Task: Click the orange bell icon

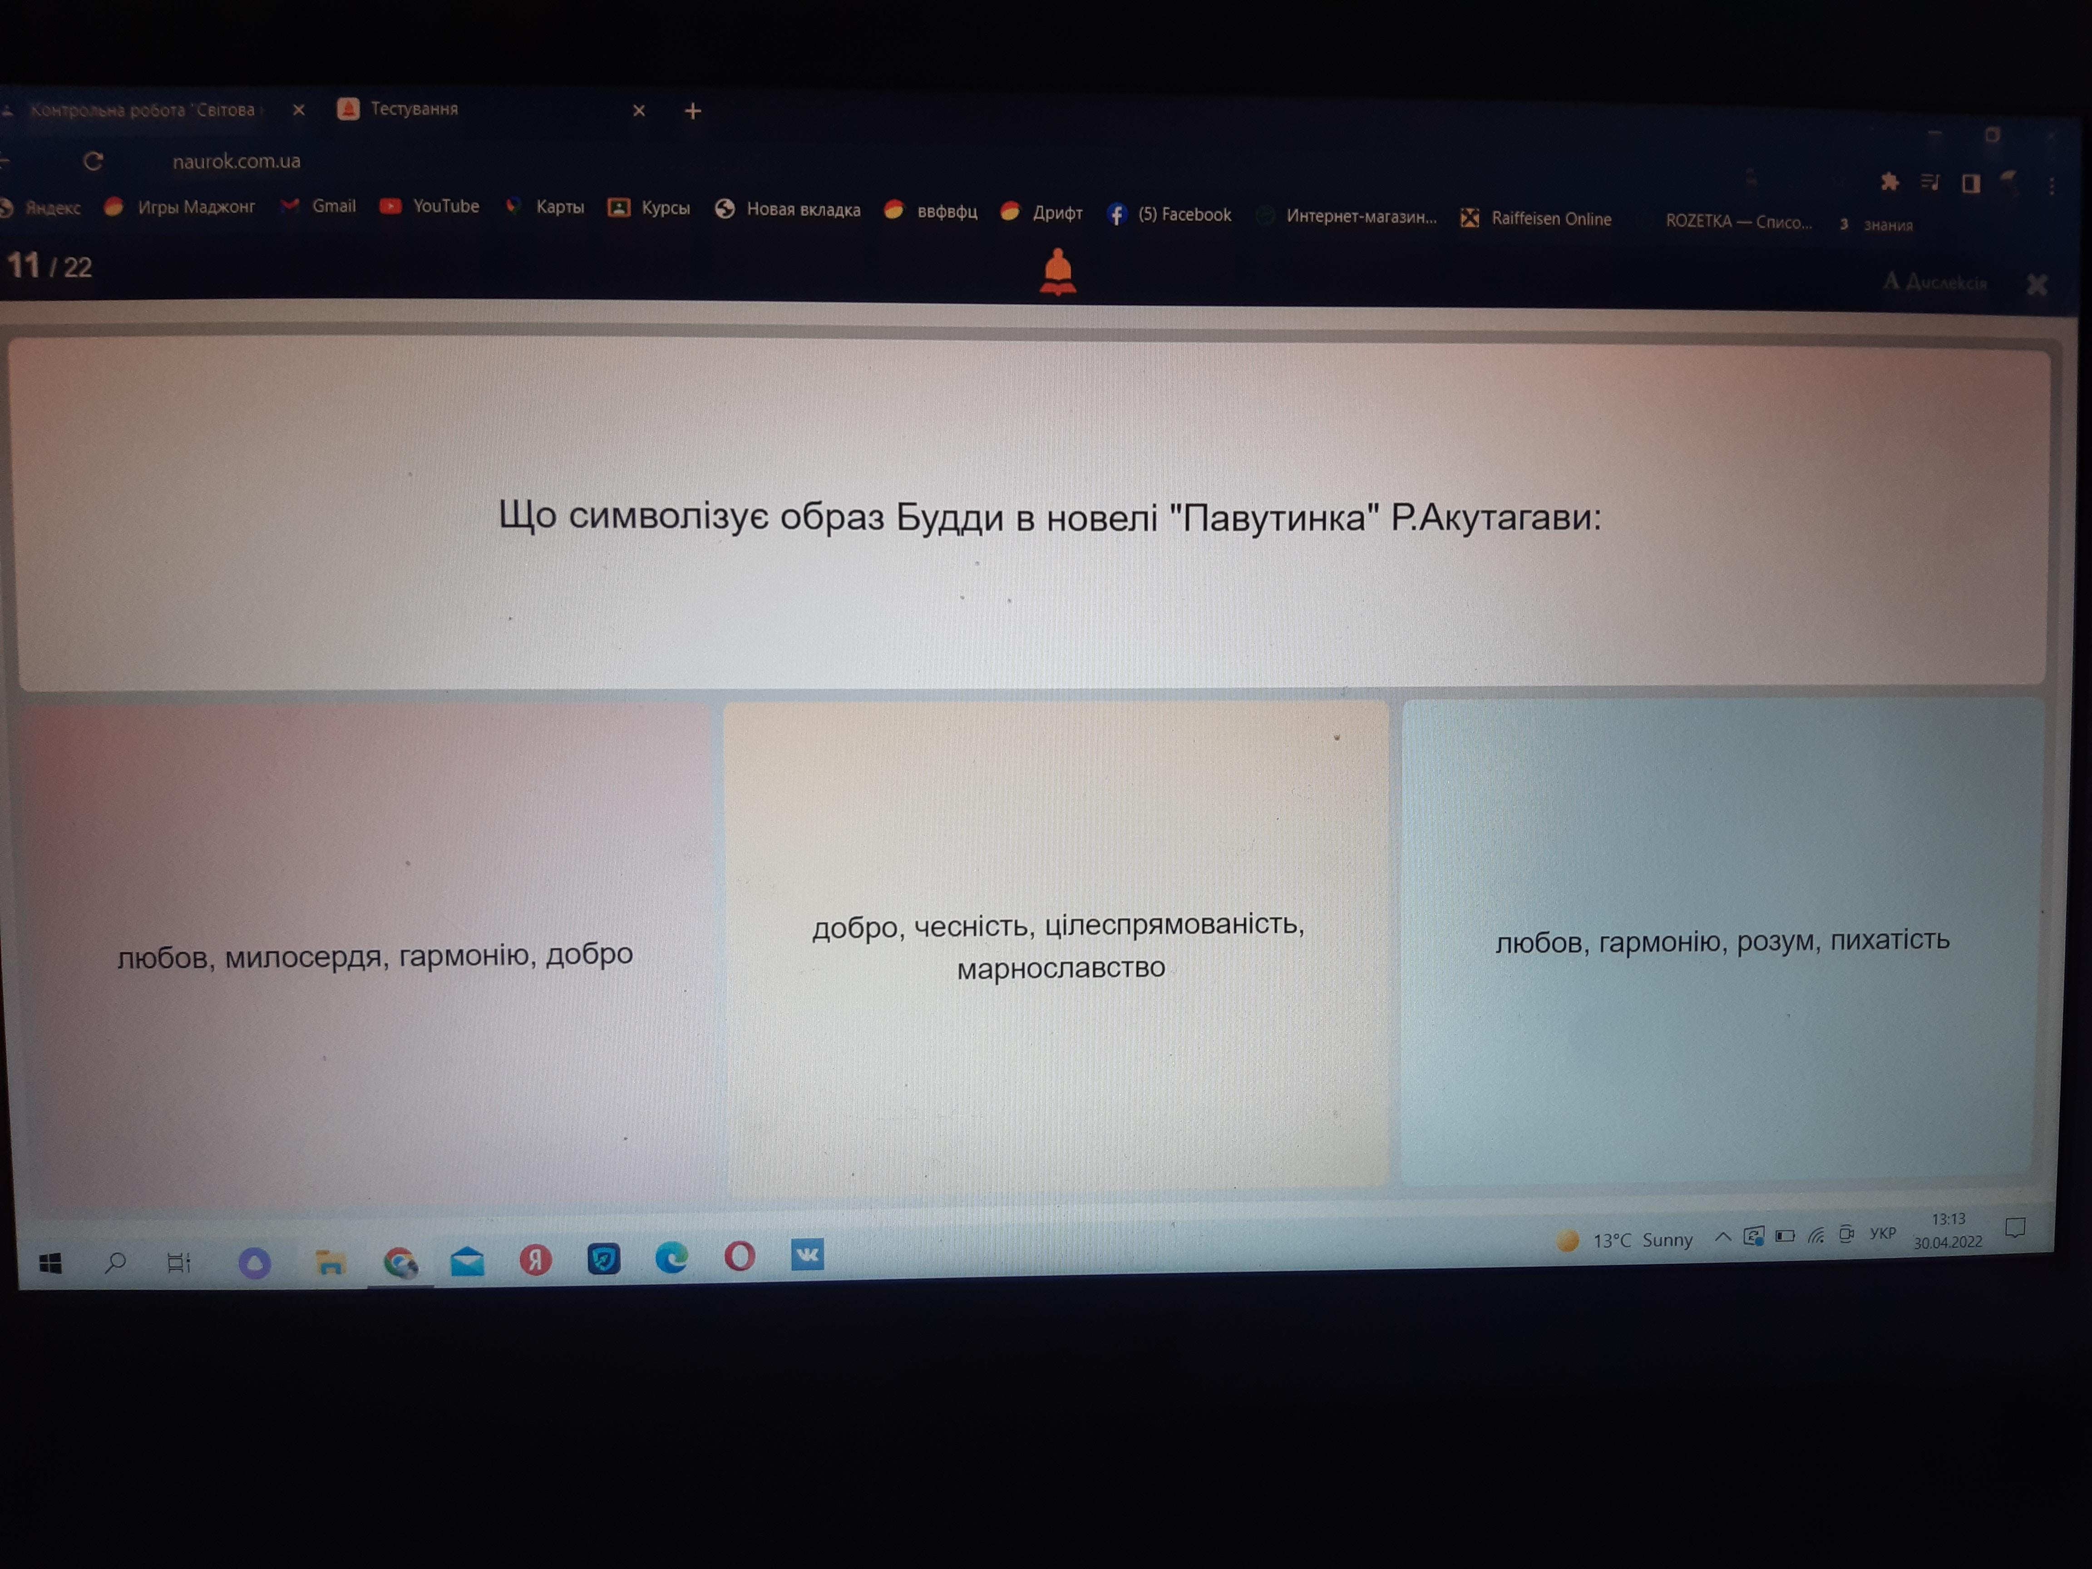Action: 1057,271
